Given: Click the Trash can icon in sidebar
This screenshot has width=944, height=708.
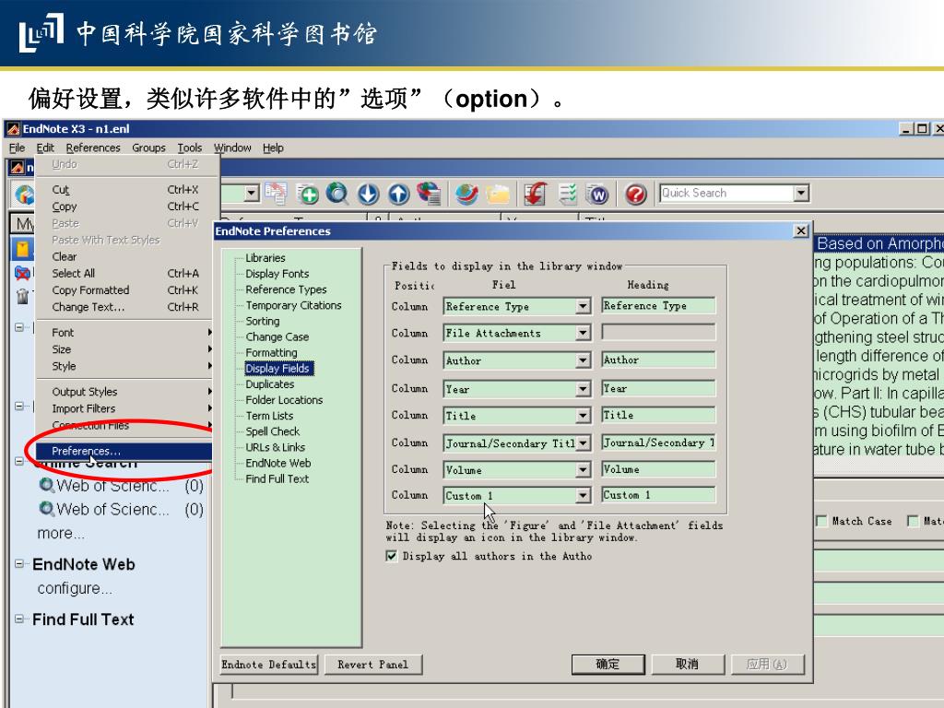Looking at the screenshot, I should tap(22, 296).
